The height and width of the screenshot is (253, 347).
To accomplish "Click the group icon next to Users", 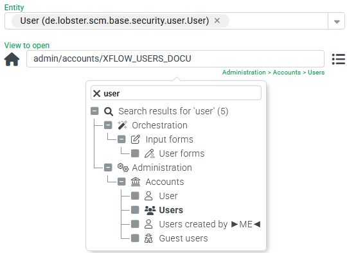I will coord(150,210).
